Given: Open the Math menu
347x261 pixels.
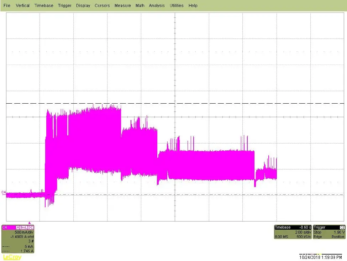Looking at the screenshot, I should 140,6.
